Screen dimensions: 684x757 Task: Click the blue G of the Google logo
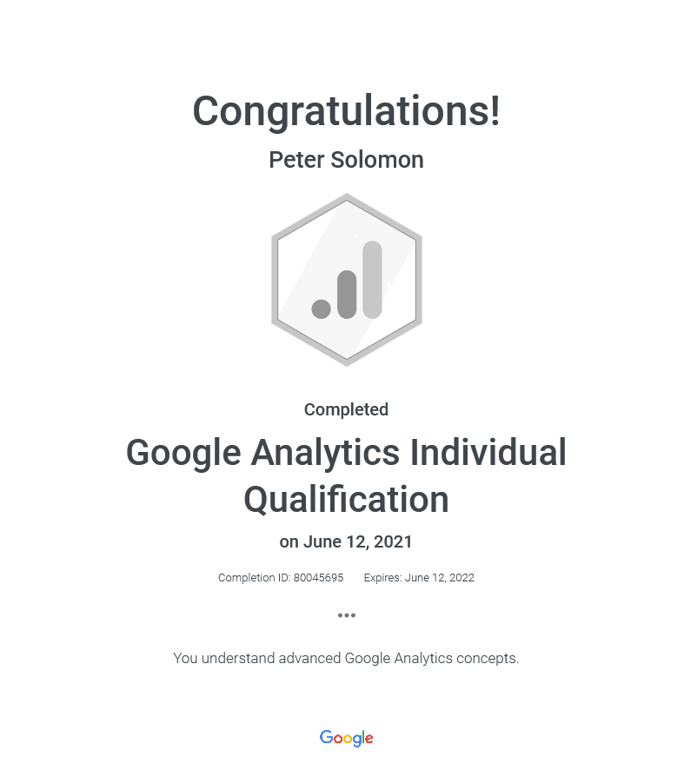click(326, 737)
